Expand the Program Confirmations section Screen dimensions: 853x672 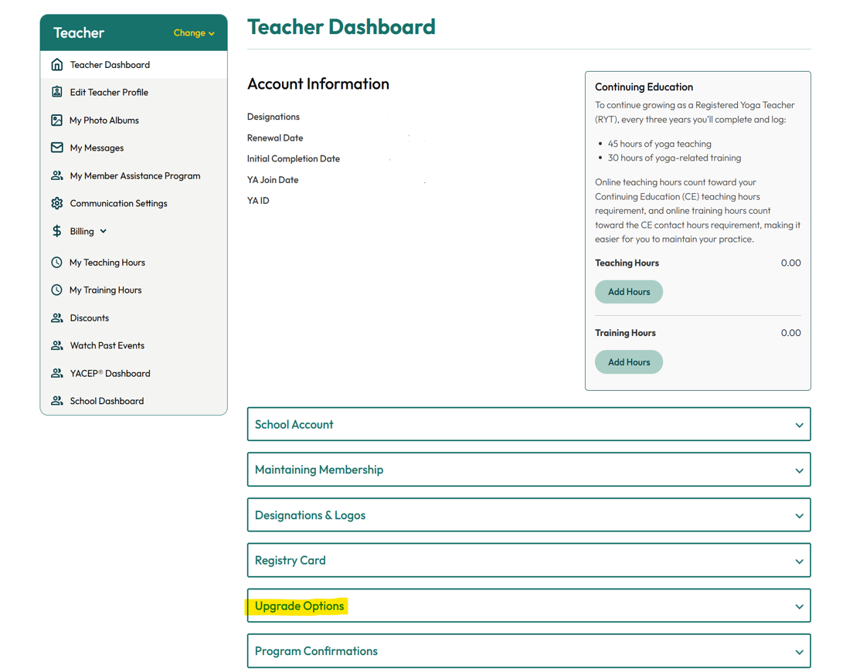coord(528,651)
